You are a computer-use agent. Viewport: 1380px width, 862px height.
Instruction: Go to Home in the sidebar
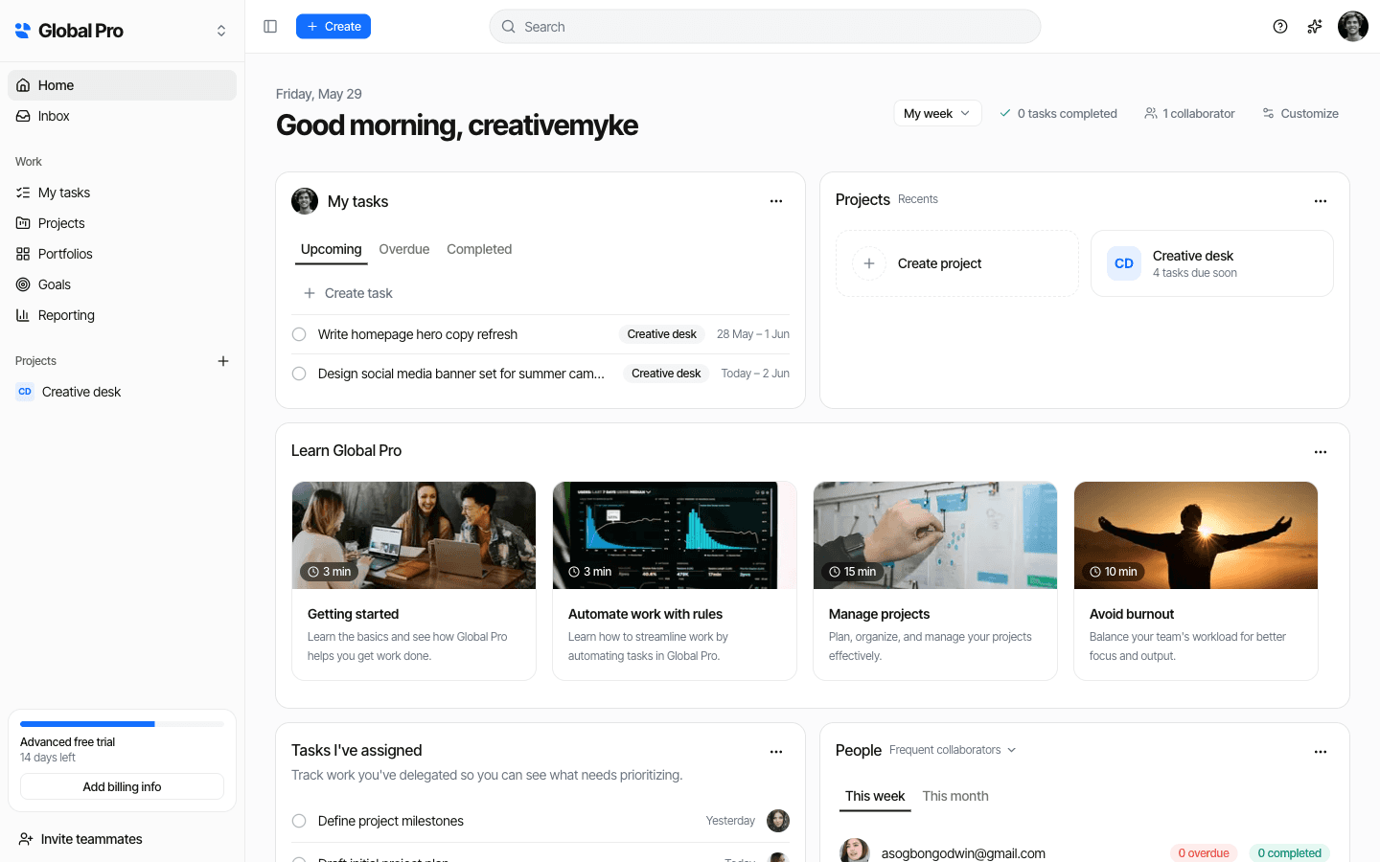point(122,85)
